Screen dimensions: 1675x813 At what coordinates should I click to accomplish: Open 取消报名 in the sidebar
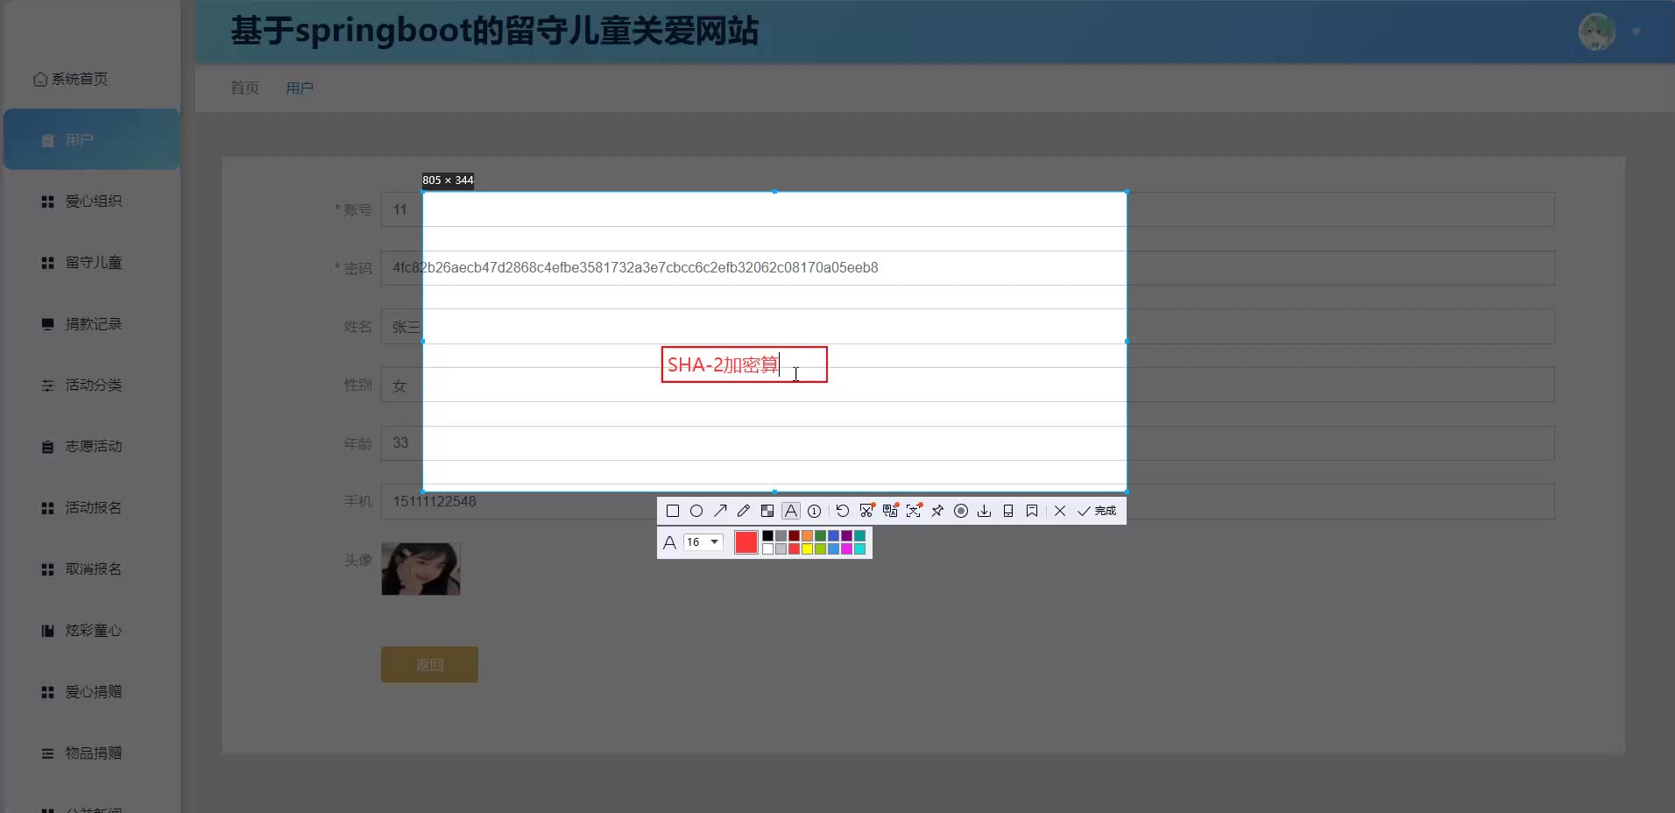pos(92,569)
